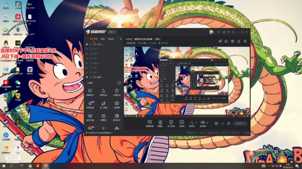The image size is (302, 169).
Task: Hide the 文本 2 source layer
Action: click(x=87, y=44)
